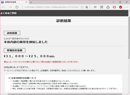Click the red Opera-style extension icon
The image size is (130, 95).
click(x=114, y=7)
